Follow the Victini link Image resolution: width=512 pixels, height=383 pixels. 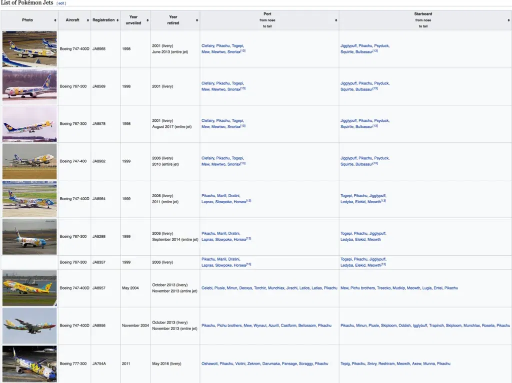pos(240,364)
